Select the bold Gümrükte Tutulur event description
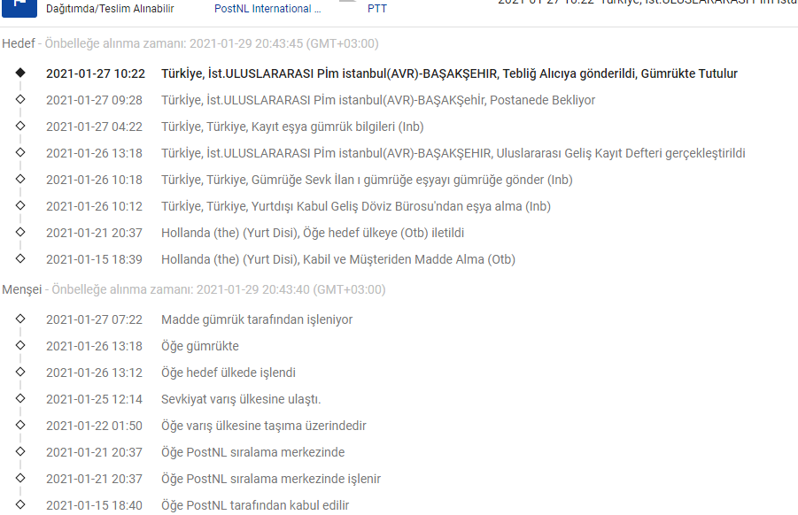Image resolution: width=798 pixels, height=515 pixels. point(449,73)
